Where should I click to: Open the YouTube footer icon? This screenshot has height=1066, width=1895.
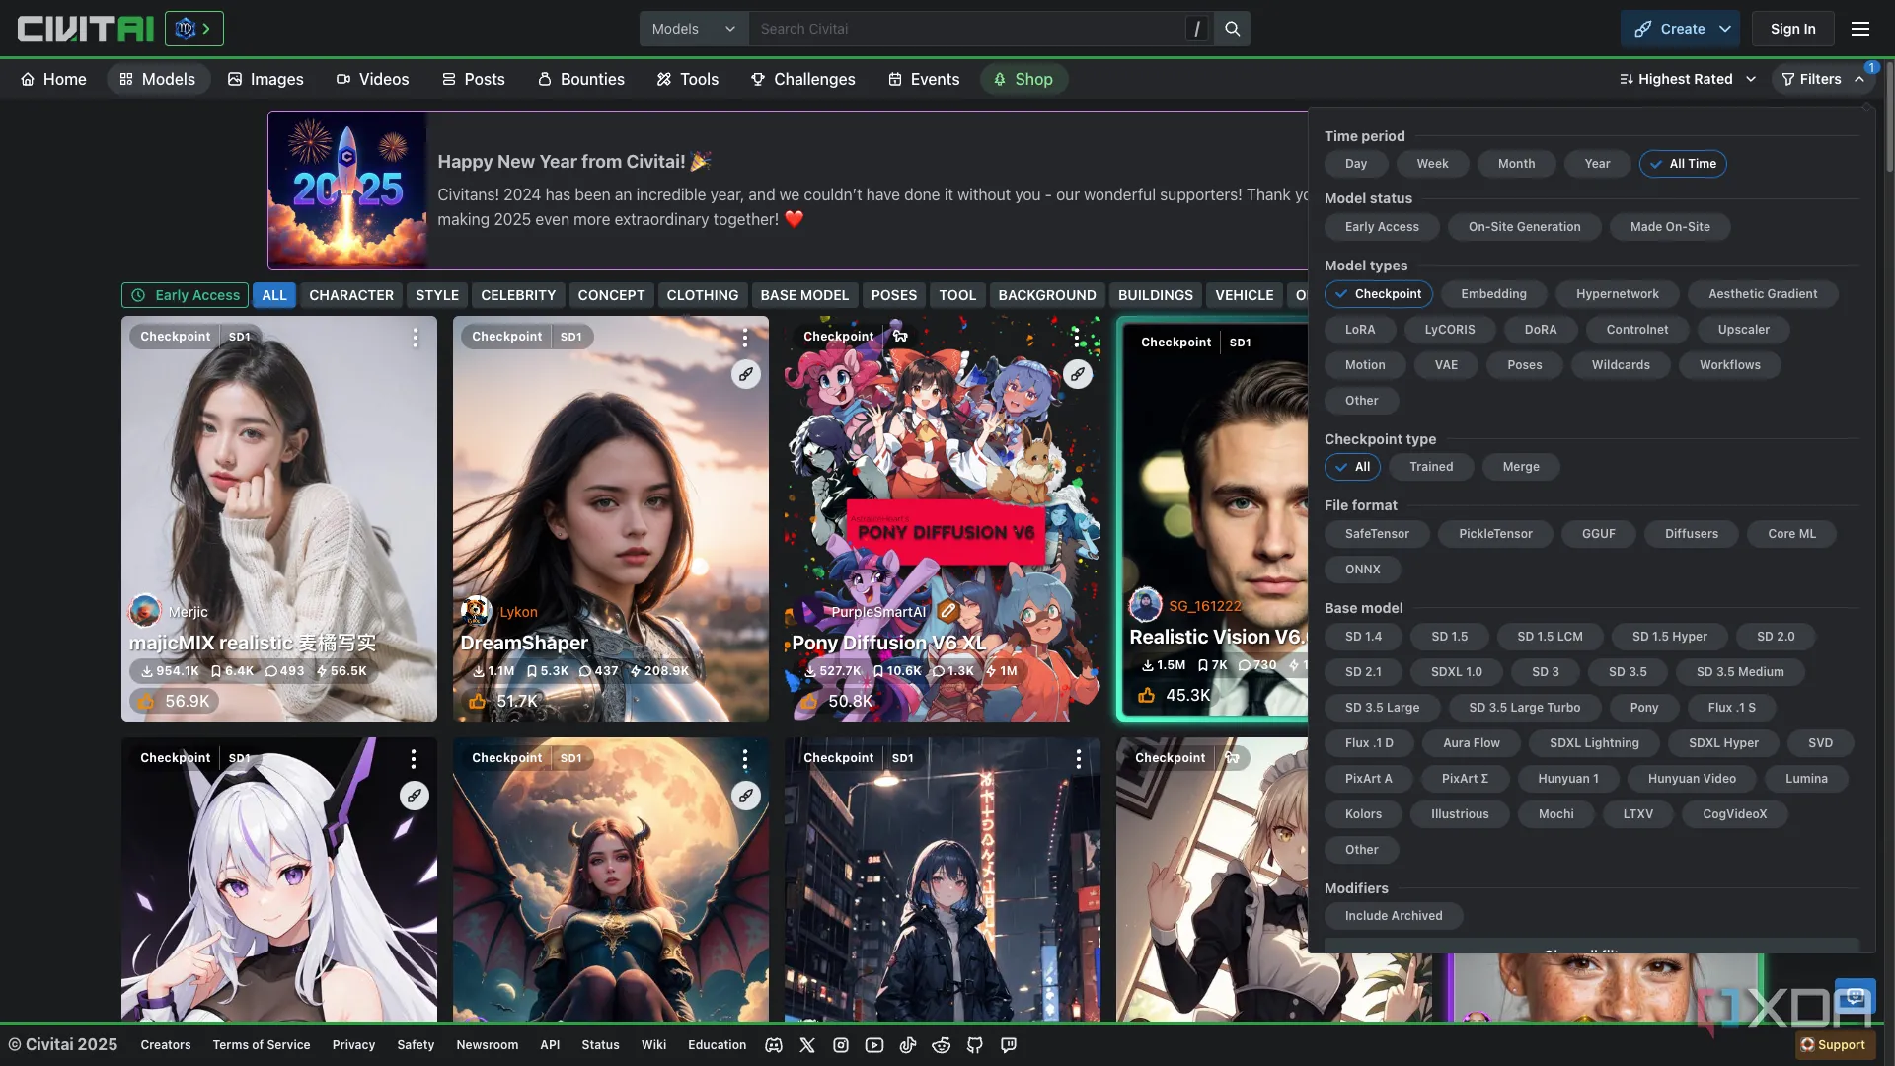coord(874,1045)
